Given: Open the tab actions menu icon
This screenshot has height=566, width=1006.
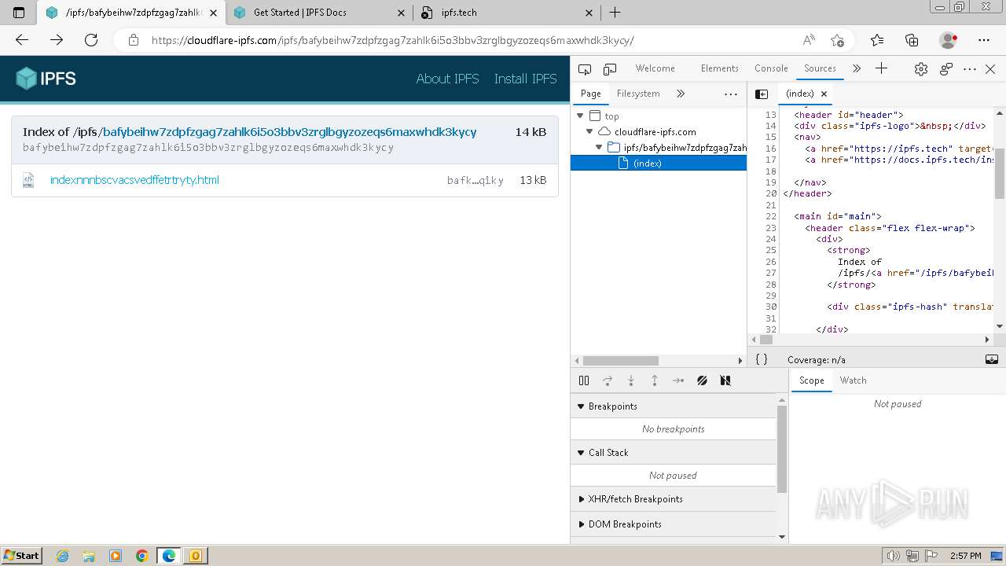Looking at the screenshot, I should point(19,13).
